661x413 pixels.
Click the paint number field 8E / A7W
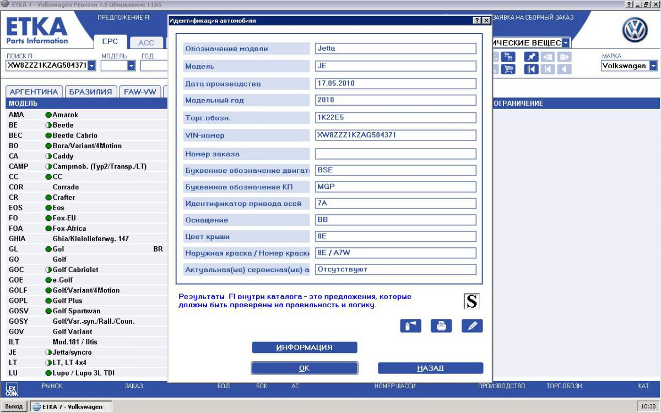(395, 253)
